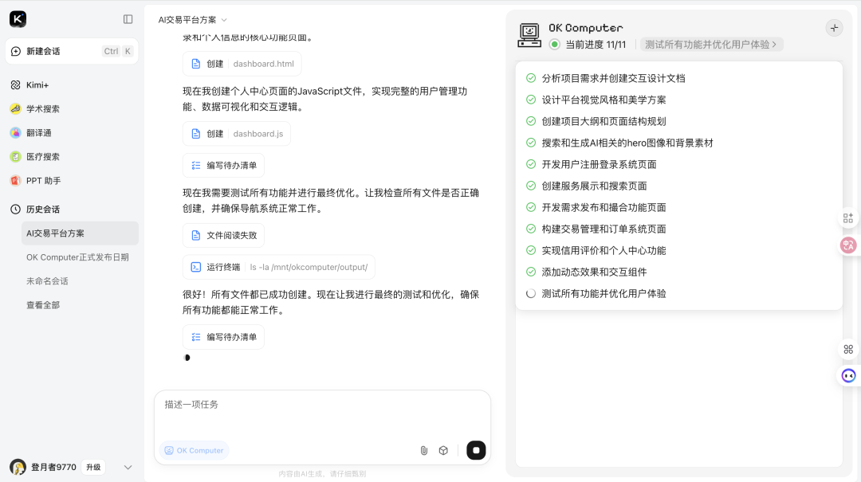Open last 编写待办清单 step chip
This screenshot has width=861, height=482.
point(223,337)
